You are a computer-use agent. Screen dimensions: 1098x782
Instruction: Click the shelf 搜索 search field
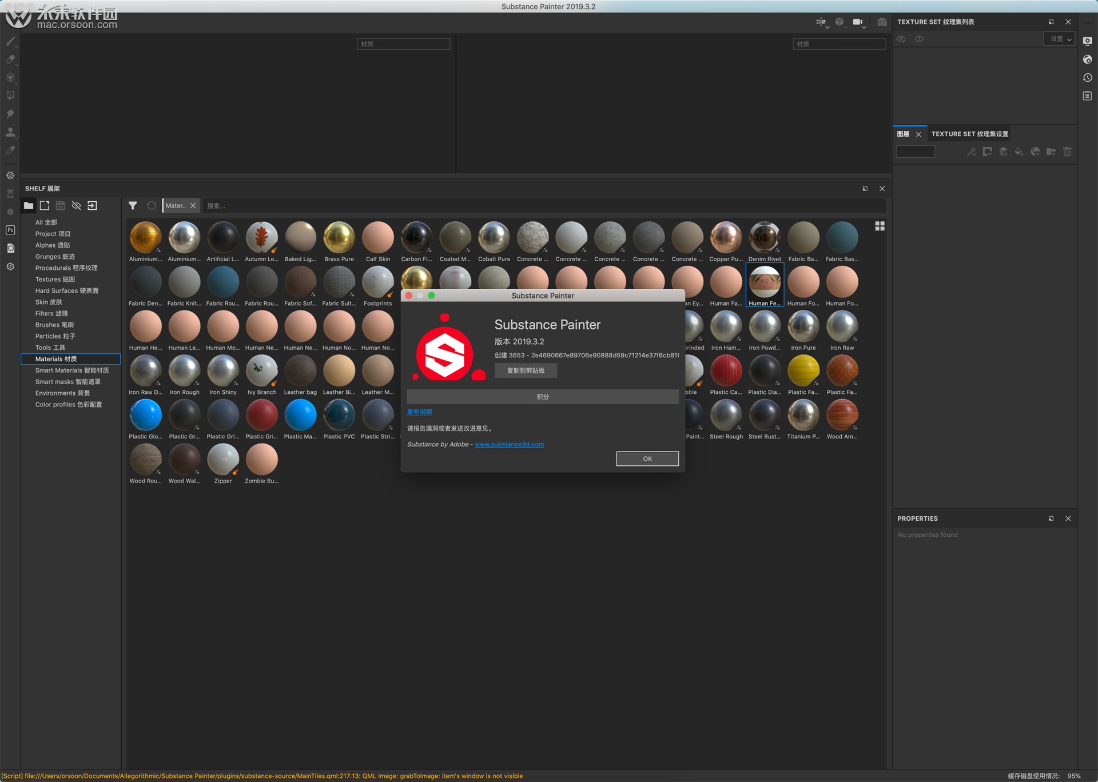point(543,206)
